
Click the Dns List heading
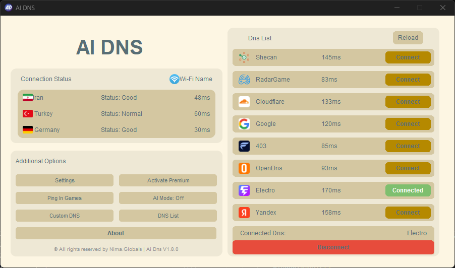pos(260,38)
